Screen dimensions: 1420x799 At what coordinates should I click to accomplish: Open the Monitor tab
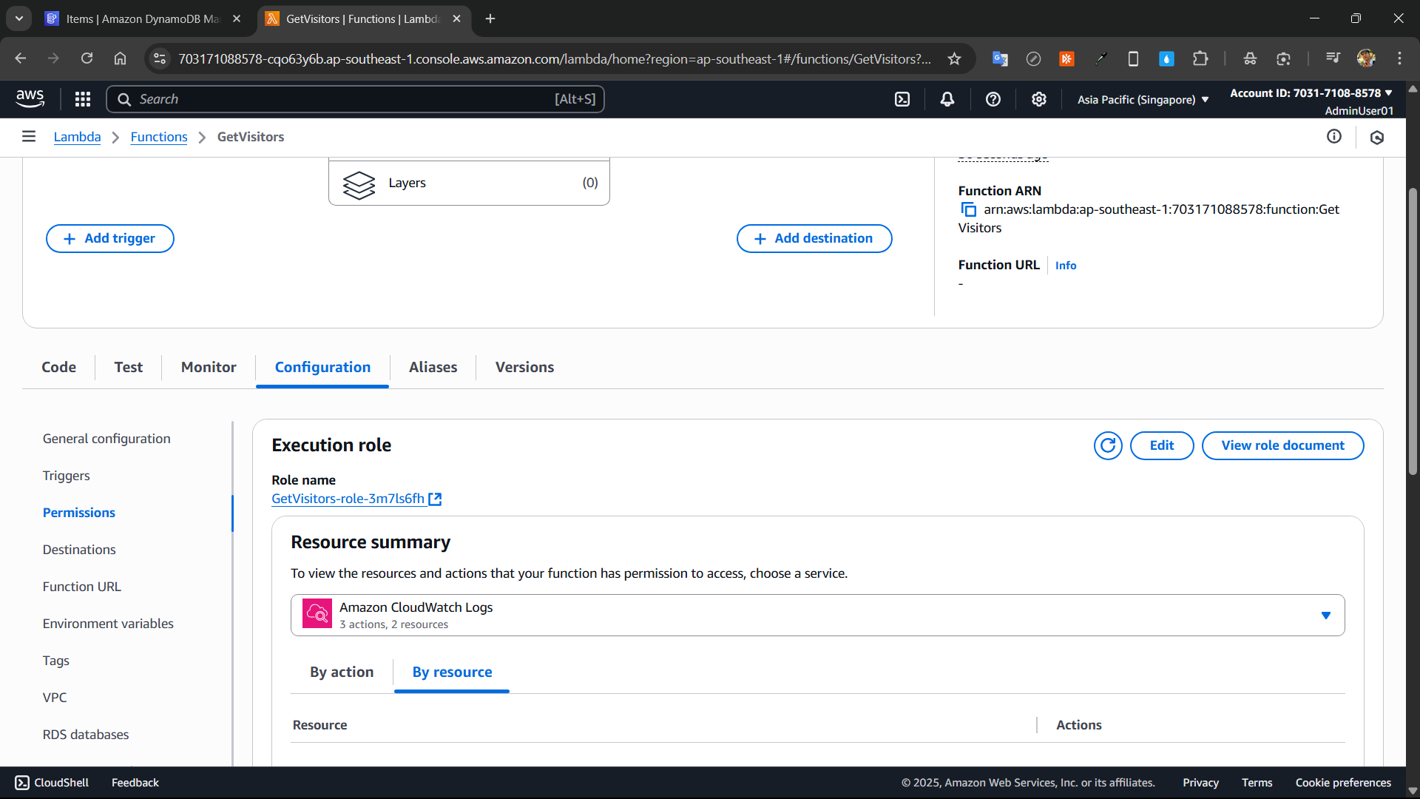point(209,367)
